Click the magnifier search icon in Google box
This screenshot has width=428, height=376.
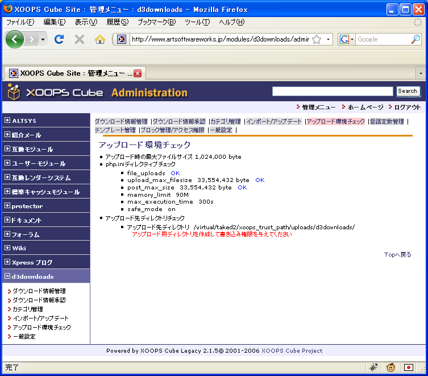[415, 39]
